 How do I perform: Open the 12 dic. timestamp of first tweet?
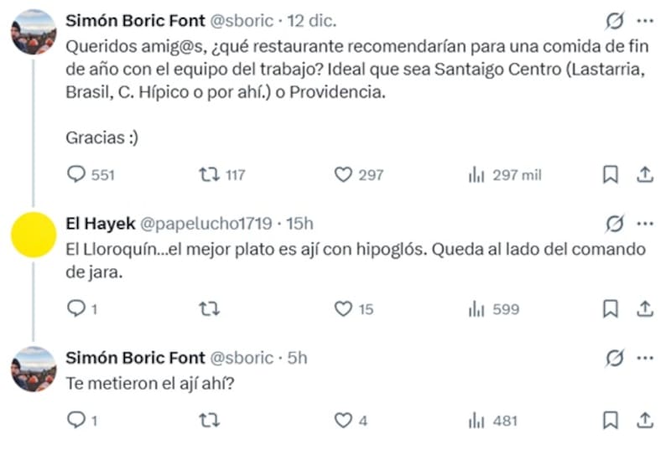313,20
